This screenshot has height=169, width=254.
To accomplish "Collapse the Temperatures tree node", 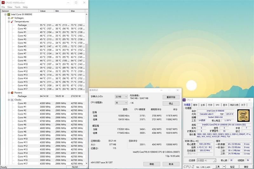I will tap(9, 22).
